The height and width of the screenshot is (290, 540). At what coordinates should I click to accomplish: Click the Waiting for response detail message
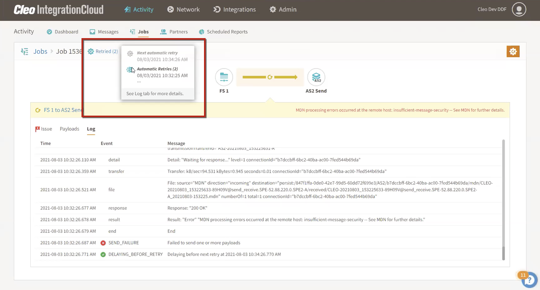click(264, 160)
